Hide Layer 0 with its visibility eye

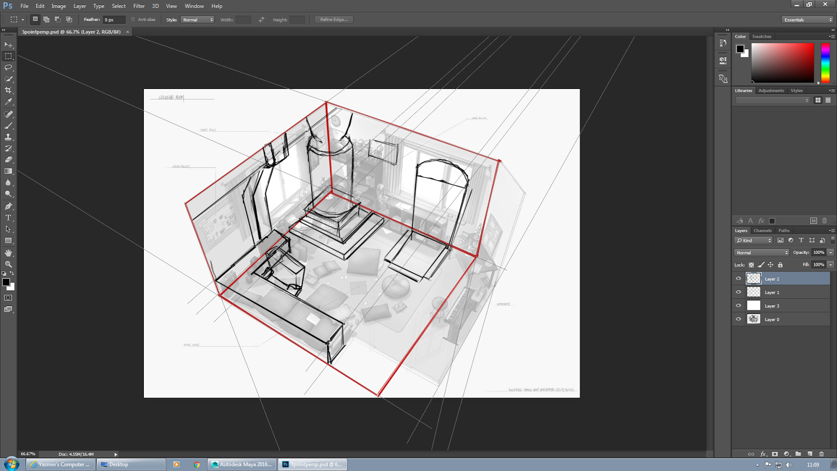pyautogui.click(x=738, y=319)
